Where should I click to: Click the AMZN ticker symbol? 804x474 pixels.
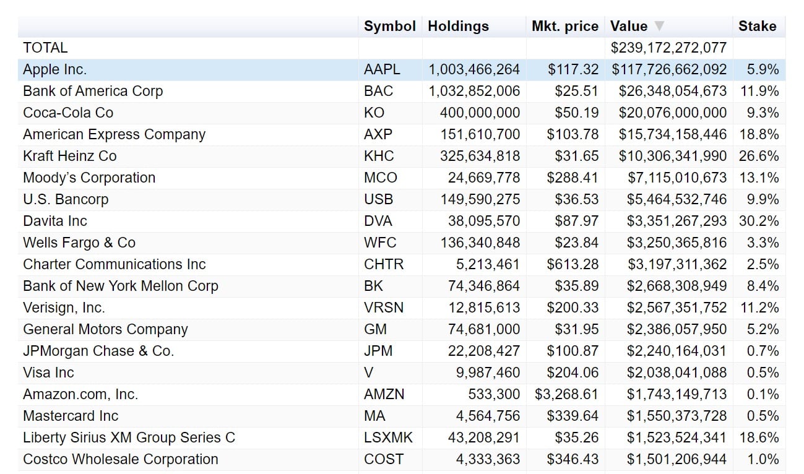coord(383,394)
